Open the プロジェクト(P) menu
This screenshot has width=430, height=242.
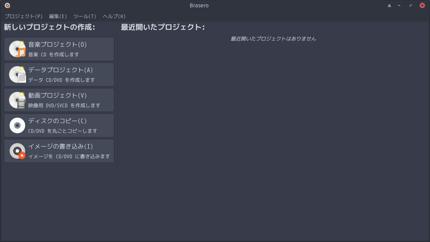coord(24,16)
